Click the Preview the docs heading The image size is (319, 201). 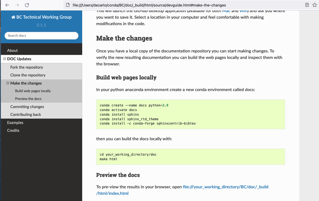click(118, 175)
